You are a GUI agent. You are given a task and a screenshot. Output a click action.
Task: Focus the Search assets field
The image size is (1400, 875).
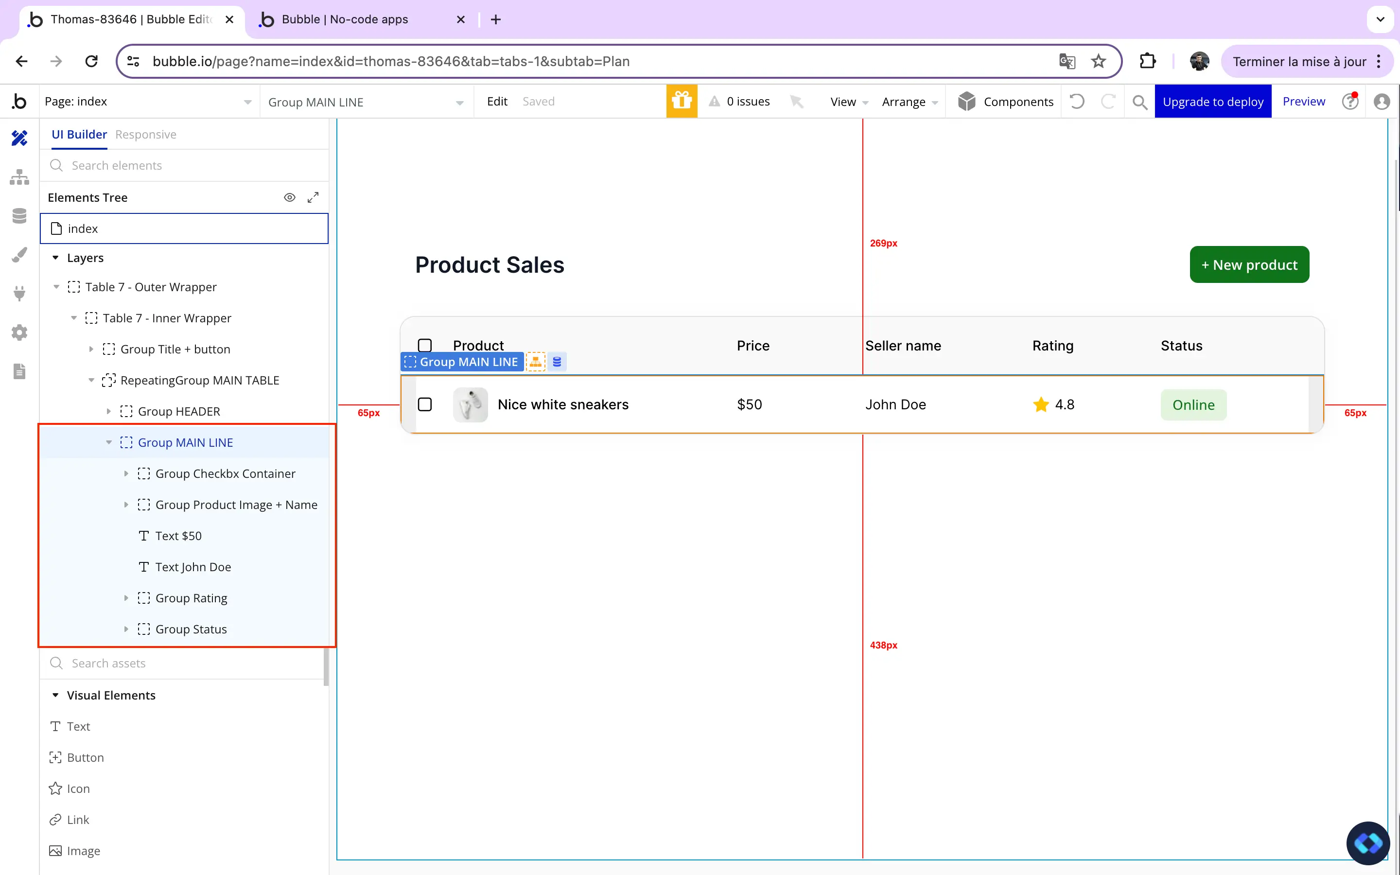[x=182, y=663]
